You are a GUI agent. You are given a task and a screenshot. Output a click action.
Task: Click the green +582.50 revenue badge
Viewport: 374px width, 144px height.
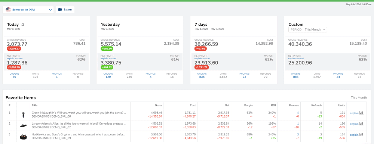tap(107, 48)
